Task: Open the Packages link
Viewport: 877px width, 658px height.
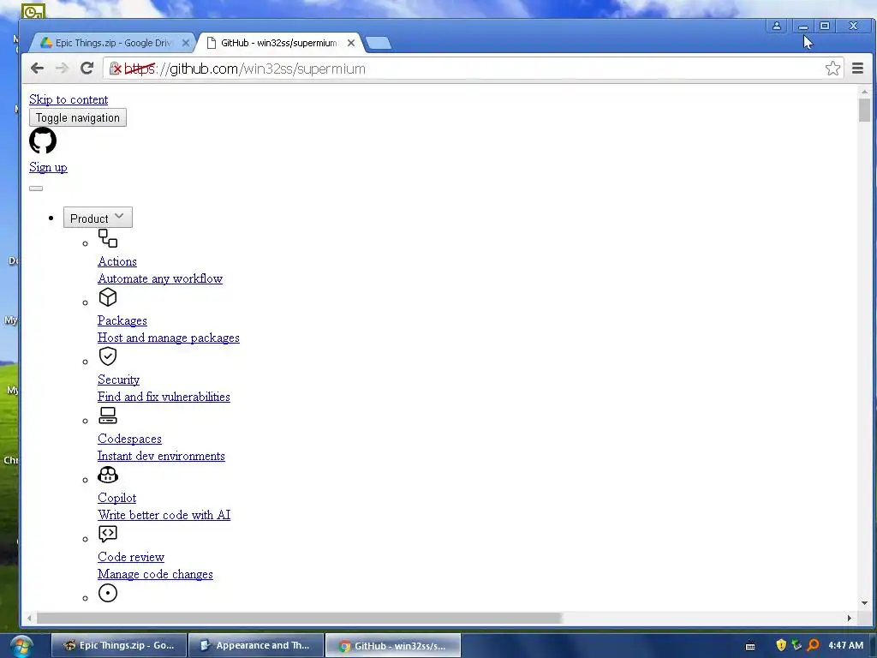Action: coord(122,320)
